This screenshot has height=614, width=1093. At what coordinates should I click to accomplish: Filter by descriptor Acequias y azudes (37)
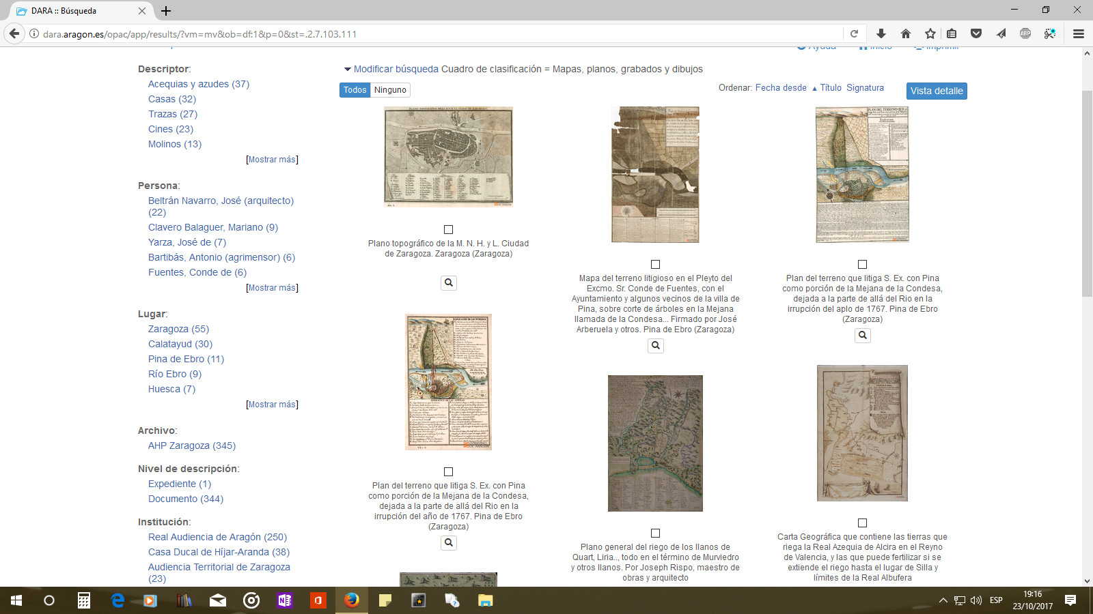[x=199, y=84]
